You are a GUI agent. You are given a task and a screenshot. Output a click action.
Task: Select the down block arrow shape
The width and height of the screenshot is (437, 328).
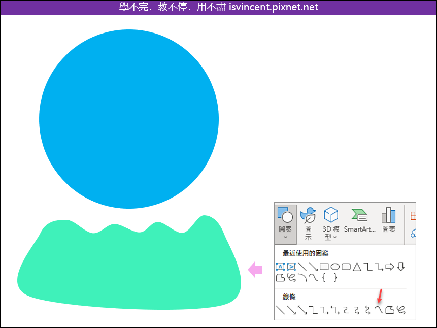point(401,267)
